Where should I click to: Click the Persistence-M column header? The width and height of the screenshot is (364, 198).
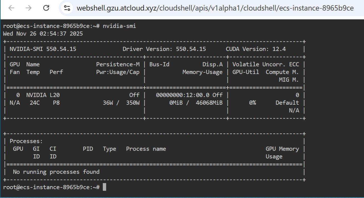(118, 65)
